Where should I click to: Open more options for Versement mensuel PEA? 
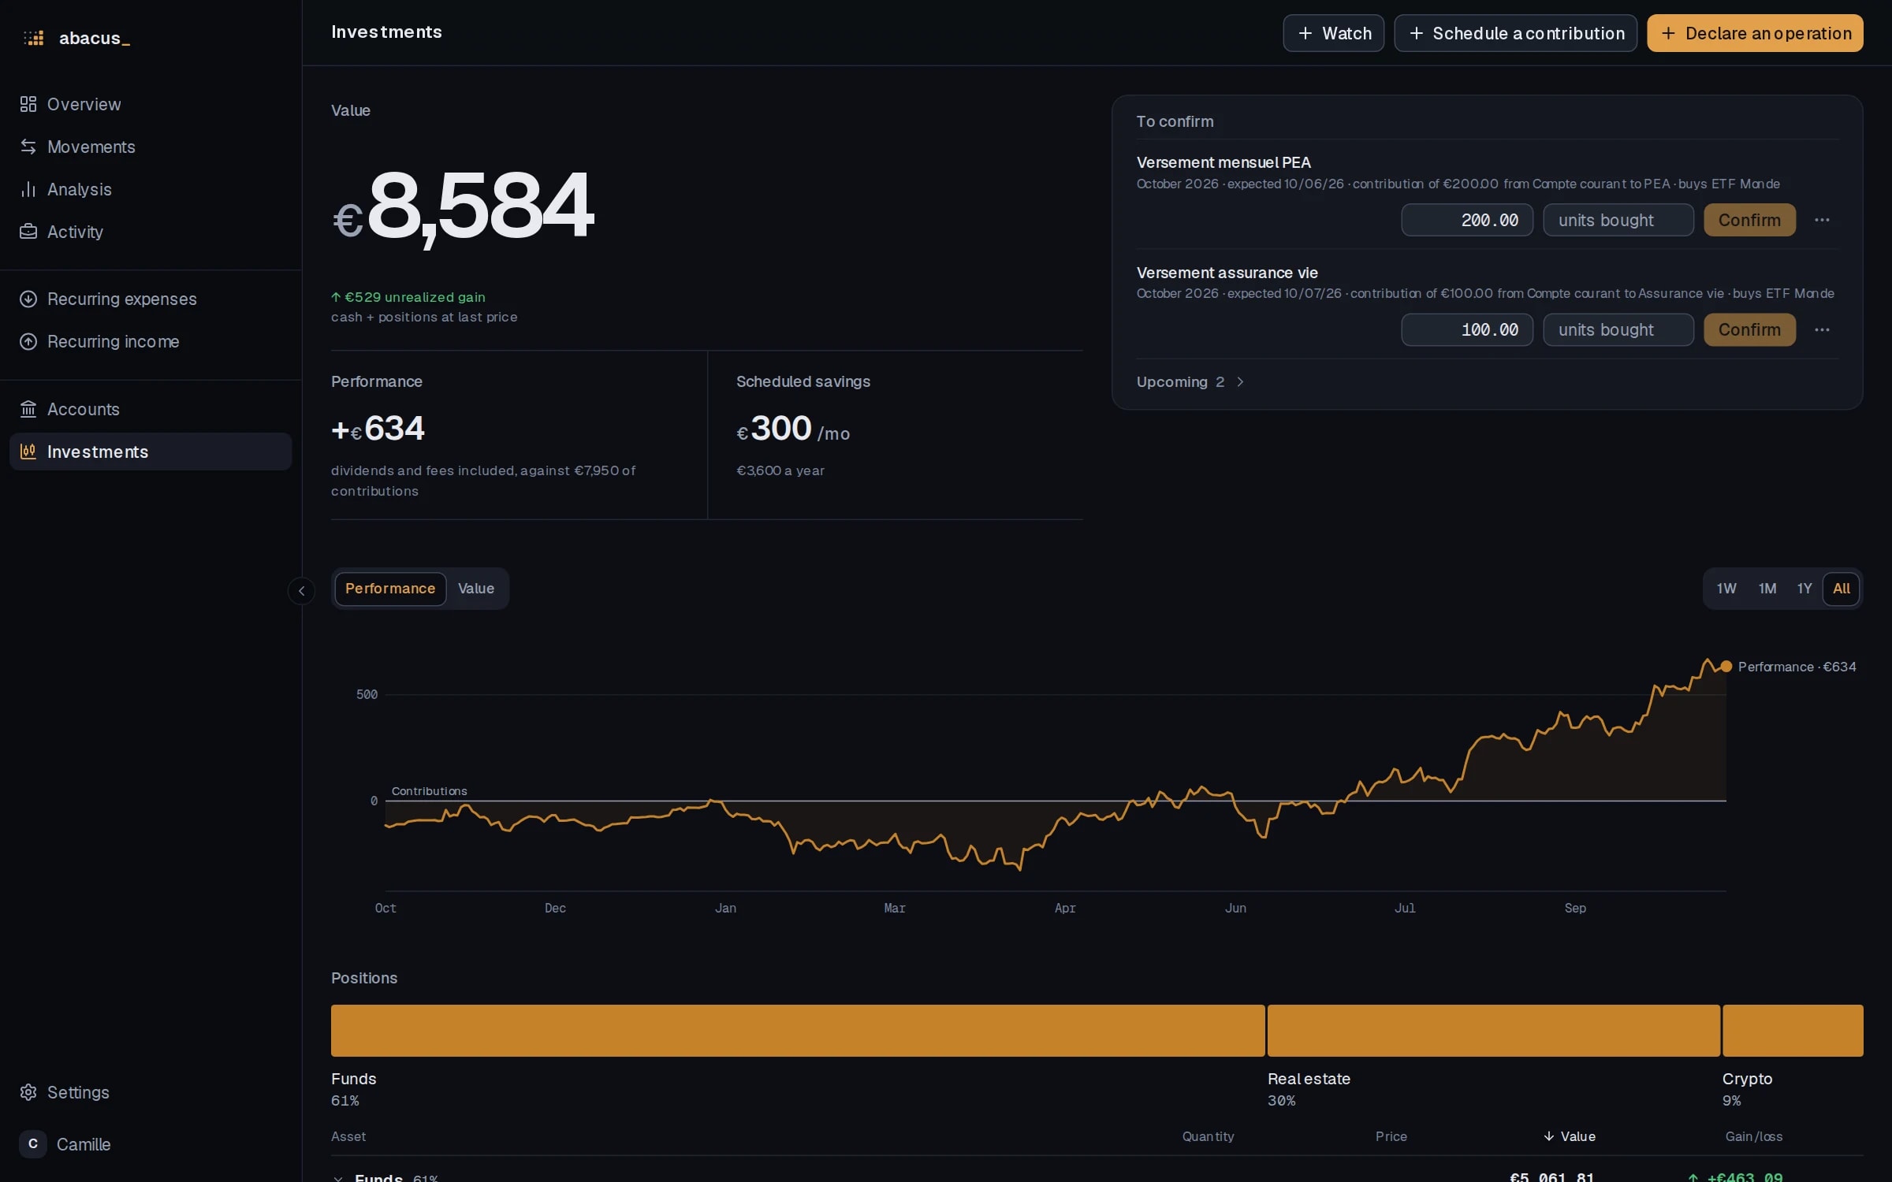(1822, 220)
